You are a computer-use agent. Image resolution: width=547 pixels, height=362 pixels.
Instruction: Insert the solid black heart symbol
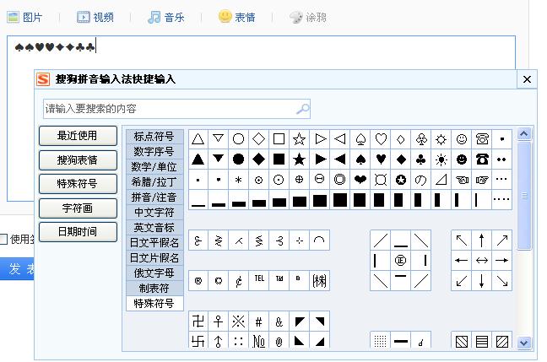[x=381, y=159]
